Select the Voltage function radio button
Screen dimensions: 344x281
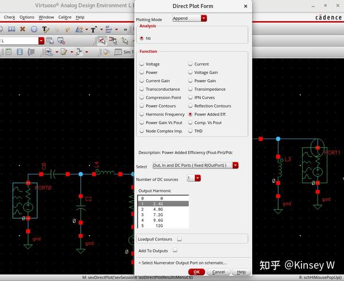click(x=142, y=64)
